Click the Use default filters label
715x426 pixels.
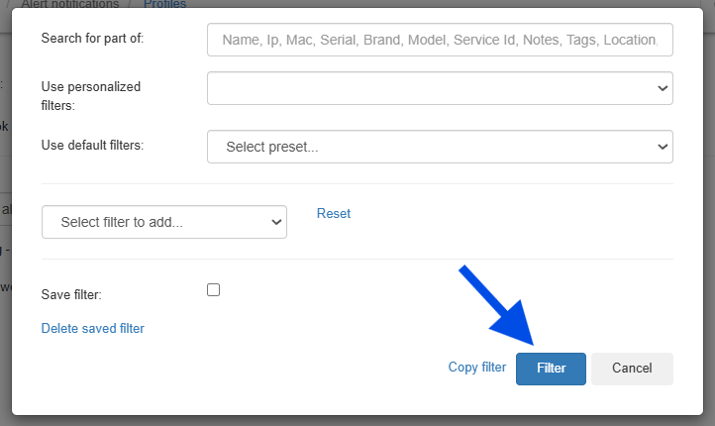(93, 145)
